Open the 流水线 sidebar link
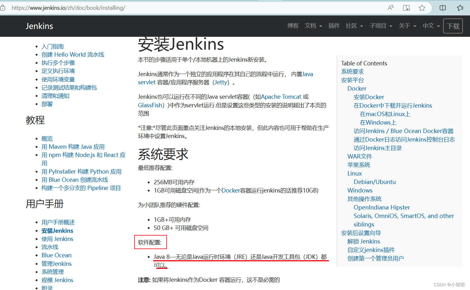 (x=50, y=247)
